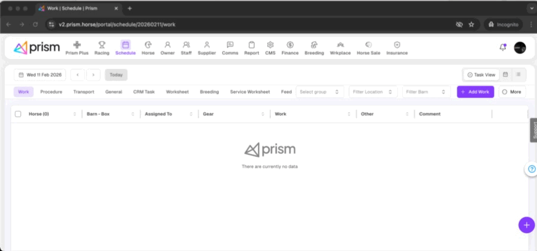Expand the Select group dropdown
Screen dimensions: 537x251
(320, 92)
